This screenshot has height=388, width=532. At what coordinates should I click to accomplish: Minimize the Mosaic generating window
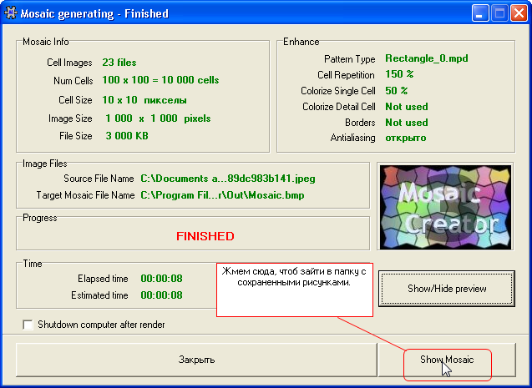click(x=479, y=13)
